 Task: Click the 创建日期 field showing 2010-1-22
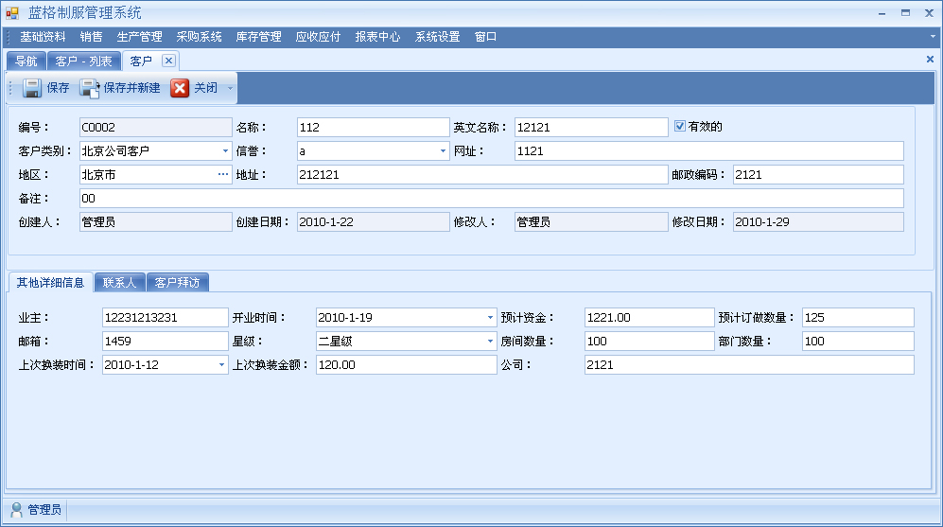[374, 222]
